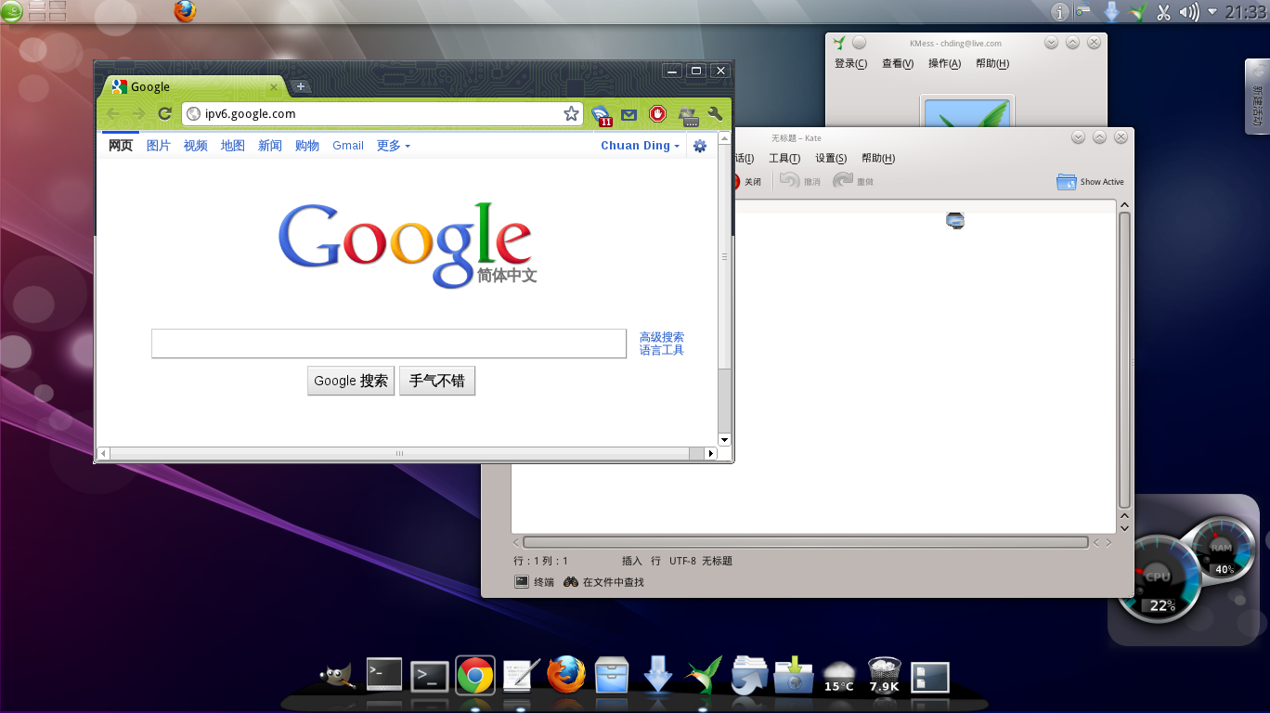Toggle Kate 在文件中查找 panel
1270x713 pixels.
pyautogui.click(x=603, y=582)
